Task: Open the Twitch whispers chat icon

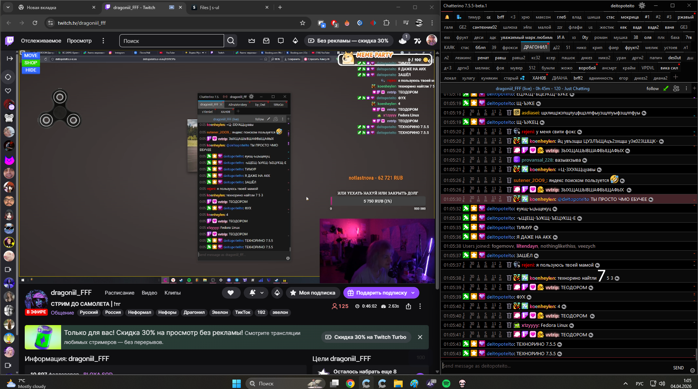Action: [281, 41]
